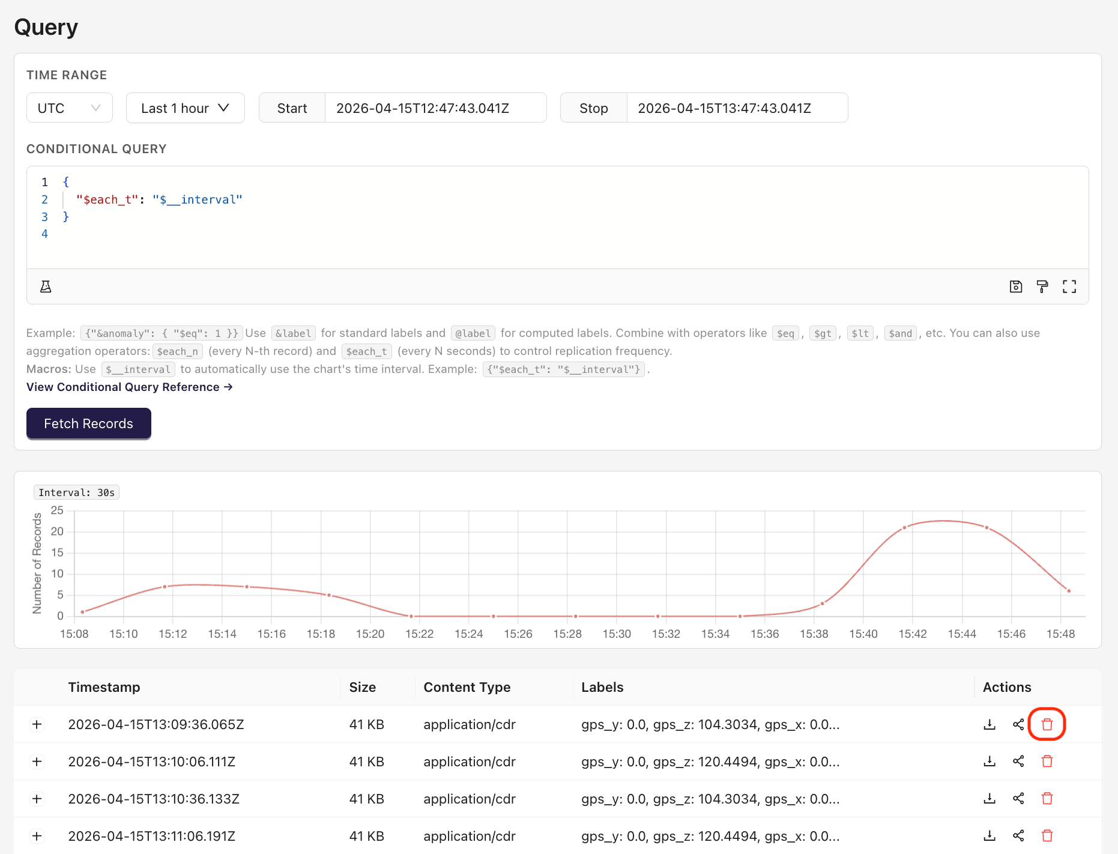
Task: Click timestamp 2026-04-15T13:10:36.133Z
Action: coord(154,799)
